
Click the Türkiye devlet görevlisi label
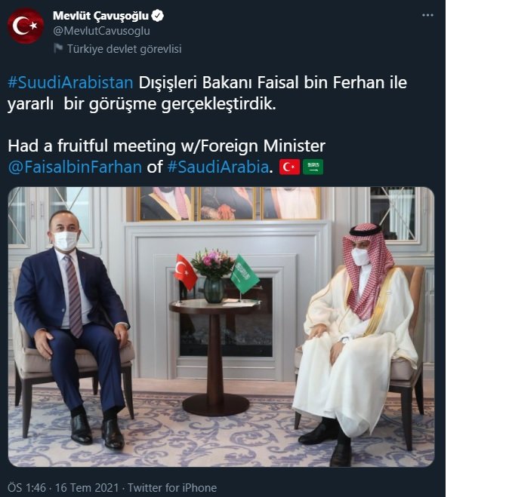125,49
